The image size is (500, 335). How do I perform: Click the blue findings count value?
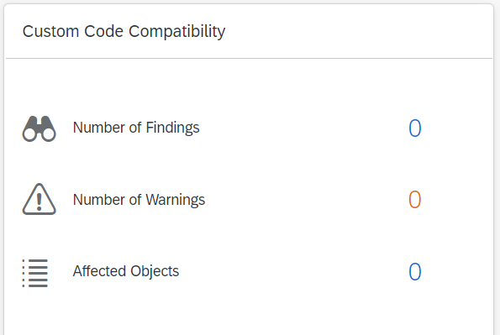click(415, 128)
